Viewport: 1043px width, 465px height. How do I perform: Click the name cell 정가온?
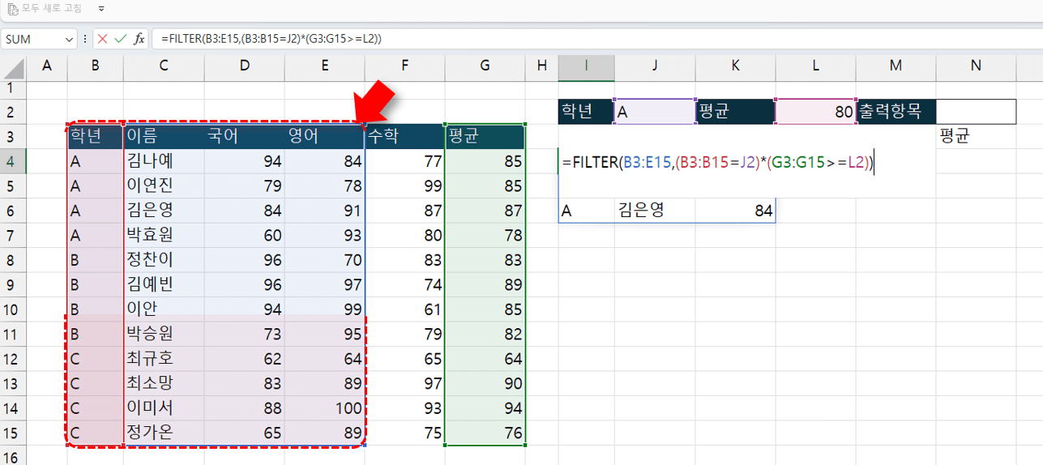coord(164,433)
